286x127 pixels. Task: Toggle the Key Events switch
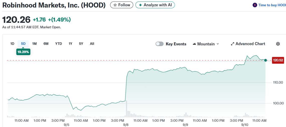click(159, 44)
